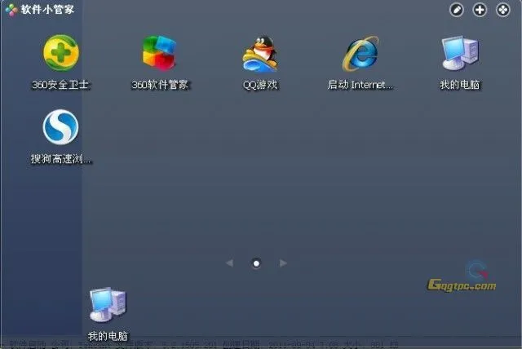Select the QQ游戏 text label

pyautogui.click(x=260, y=85)
